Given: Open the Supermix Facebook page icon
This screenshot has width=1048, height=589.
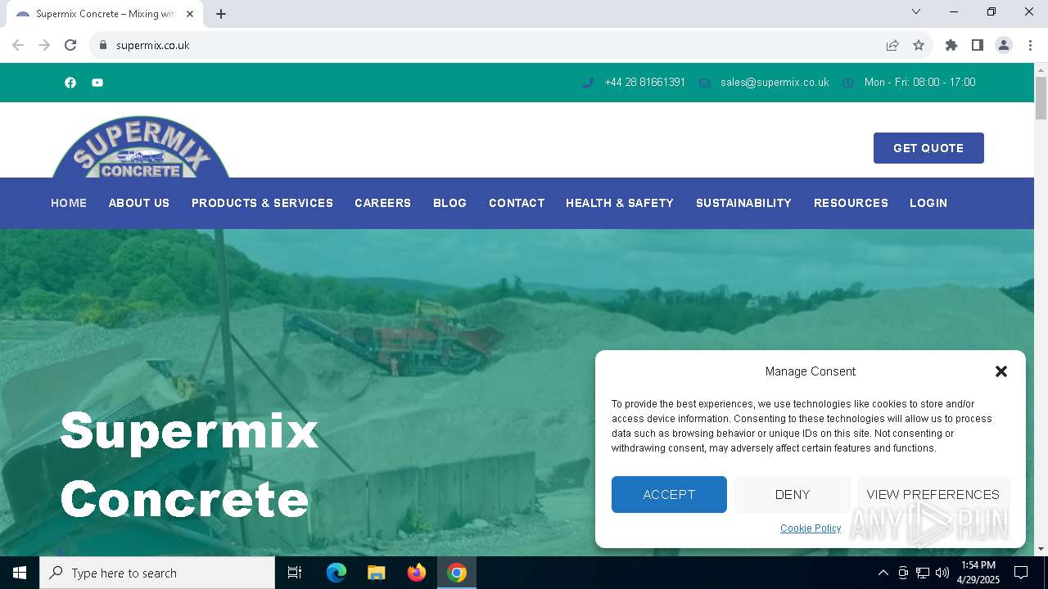Looking at the screenshot, I should click(70, 83).
